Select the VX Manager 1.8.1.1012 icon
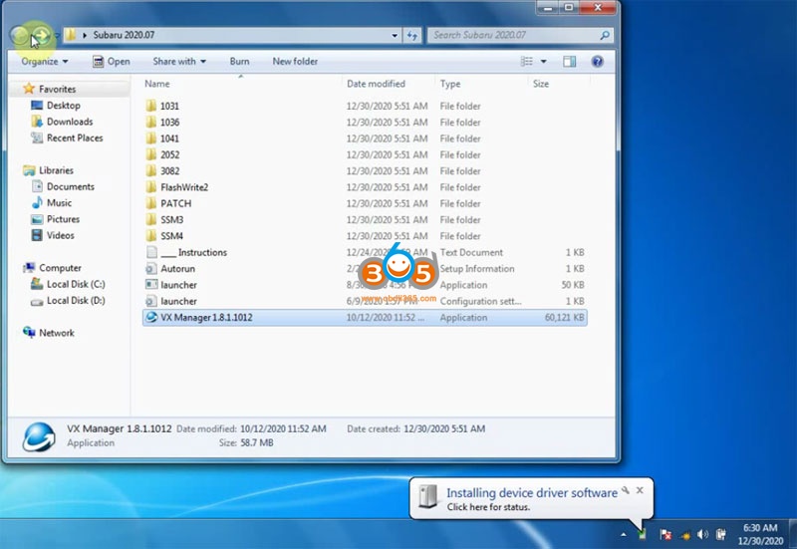Image resolution: width=797 pixels, height=549 pixels. click(x=151, y=317)
